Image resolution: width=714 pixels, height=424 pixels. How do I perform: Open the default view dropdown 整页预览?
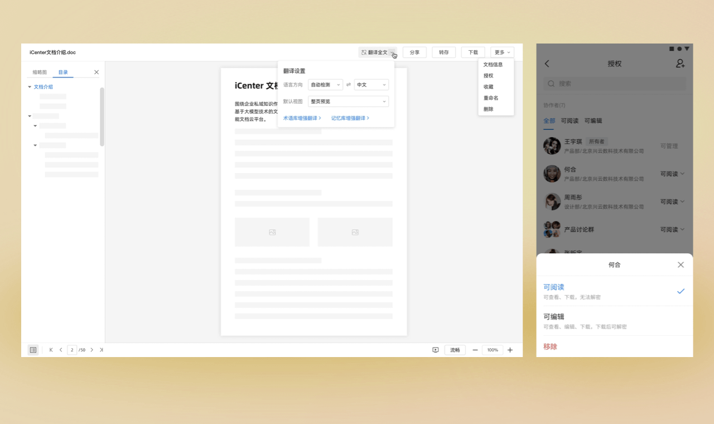(348, 102)
